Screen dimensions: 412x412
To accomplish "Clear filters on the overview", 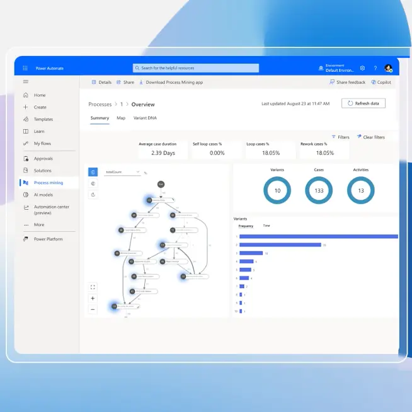I will (x=370, y=137).
